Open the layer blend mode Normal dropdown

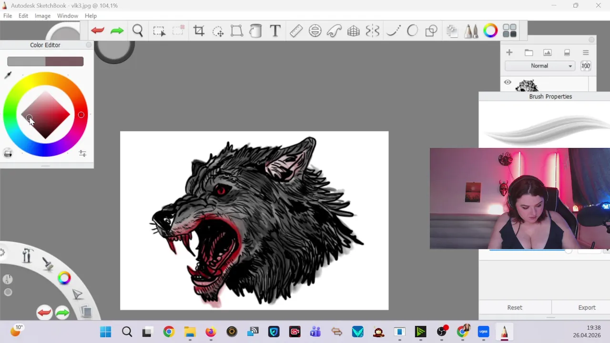point(539,66)
